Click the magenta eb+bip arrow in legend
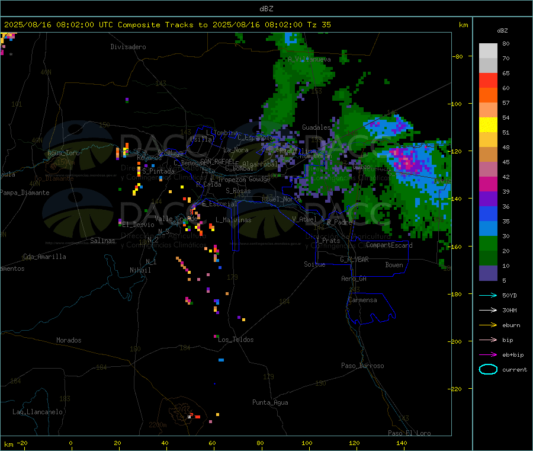 (x=488, y=355)
